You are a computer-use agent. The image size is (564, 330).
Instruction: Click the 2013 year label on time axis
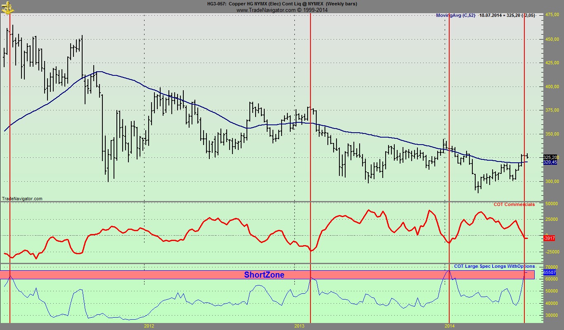(299, 326)
